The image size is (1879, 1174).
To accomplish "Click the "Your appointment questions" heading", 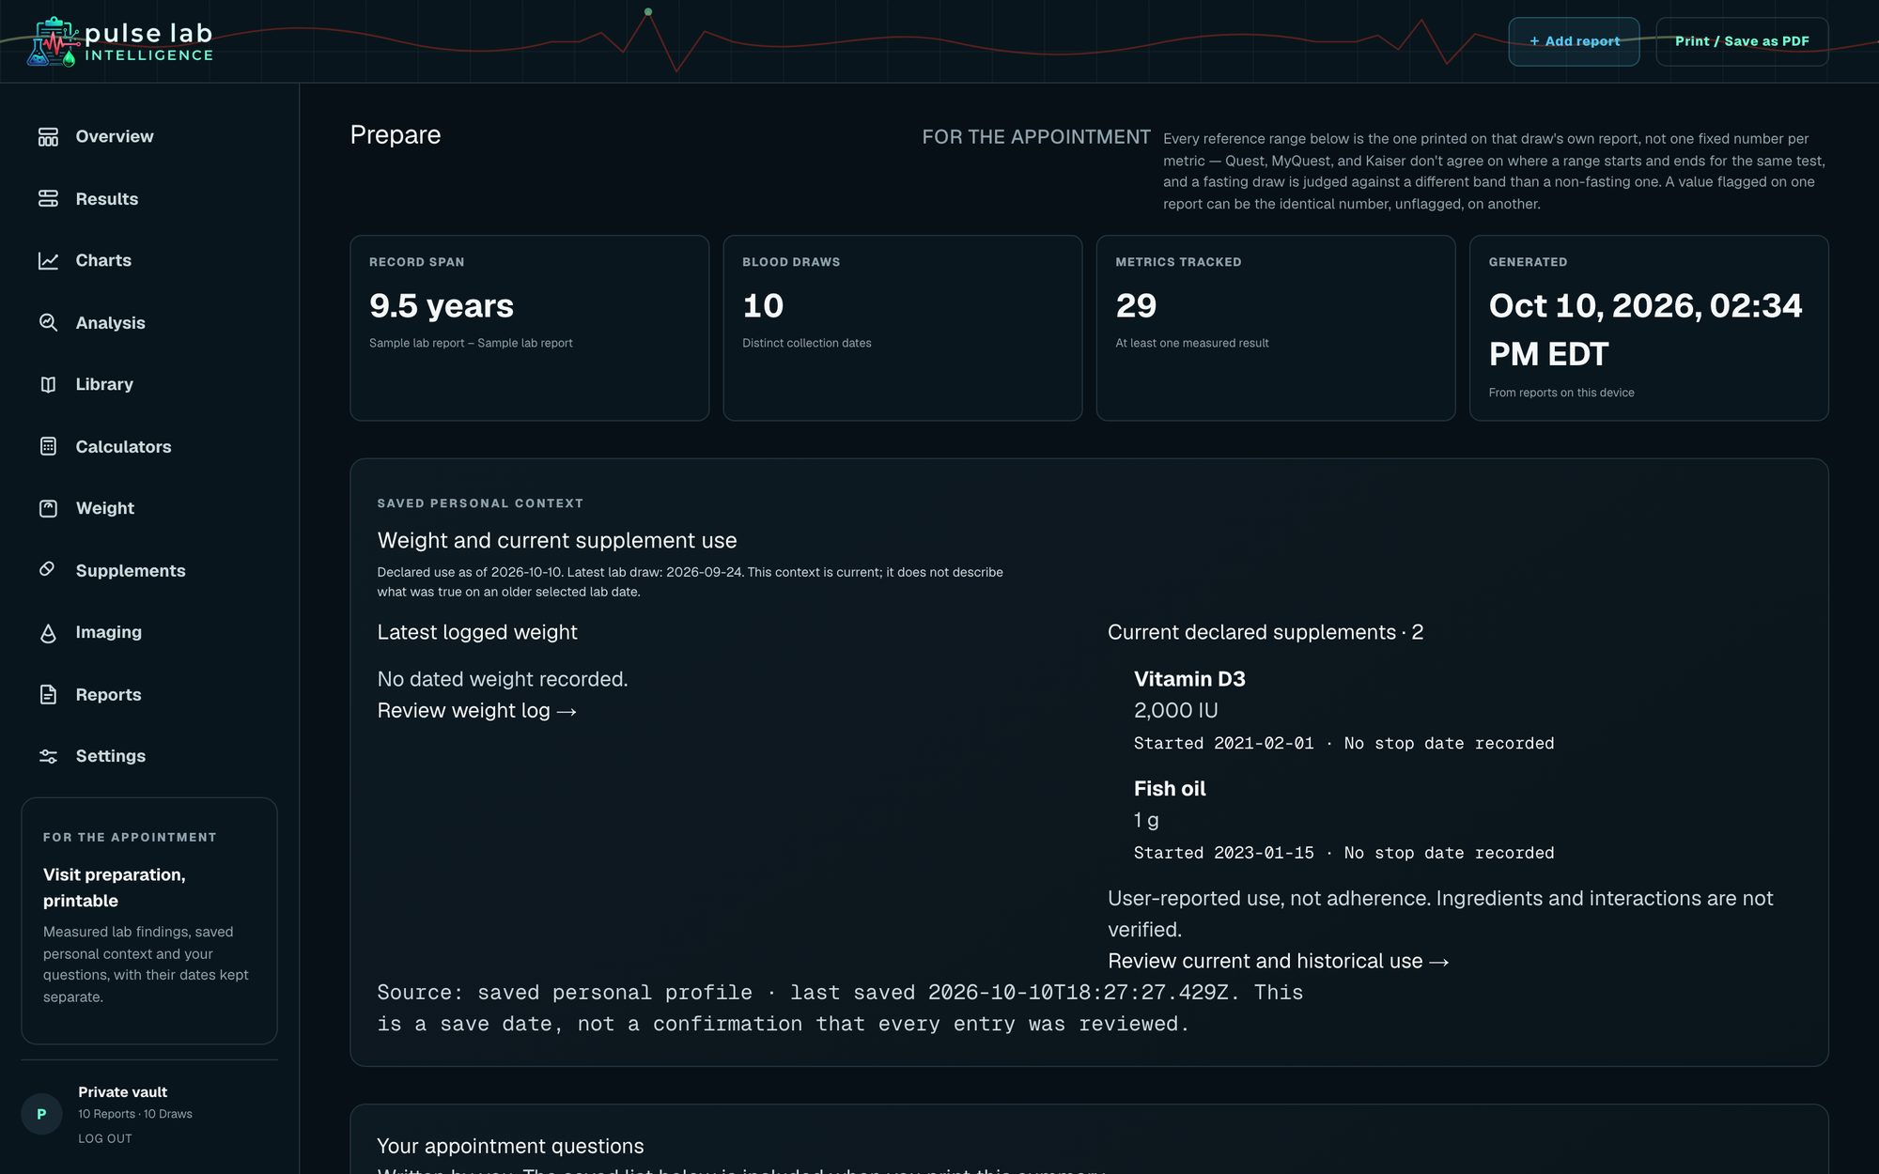I will point(510,1147).
